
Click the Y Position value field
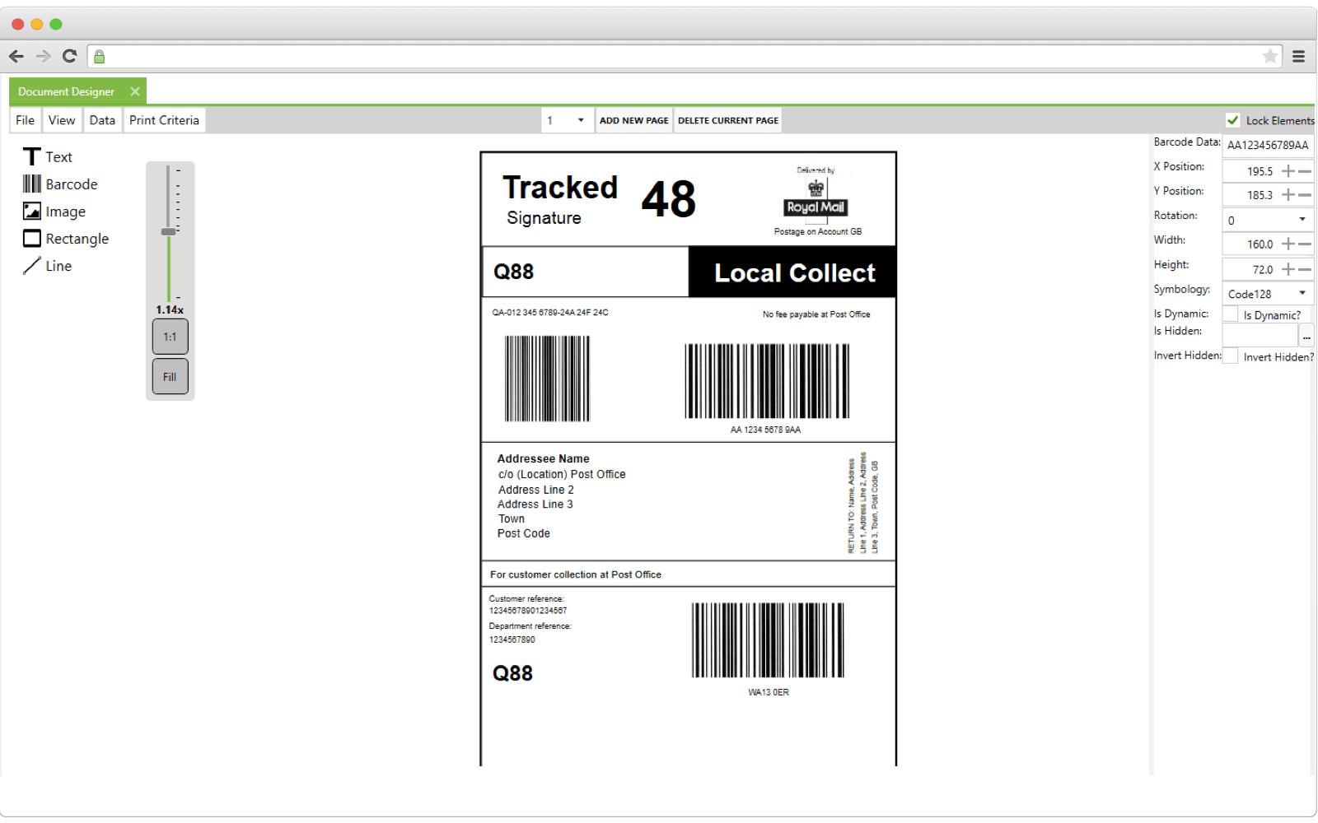pyautogui.click(x=1251, y=195)
